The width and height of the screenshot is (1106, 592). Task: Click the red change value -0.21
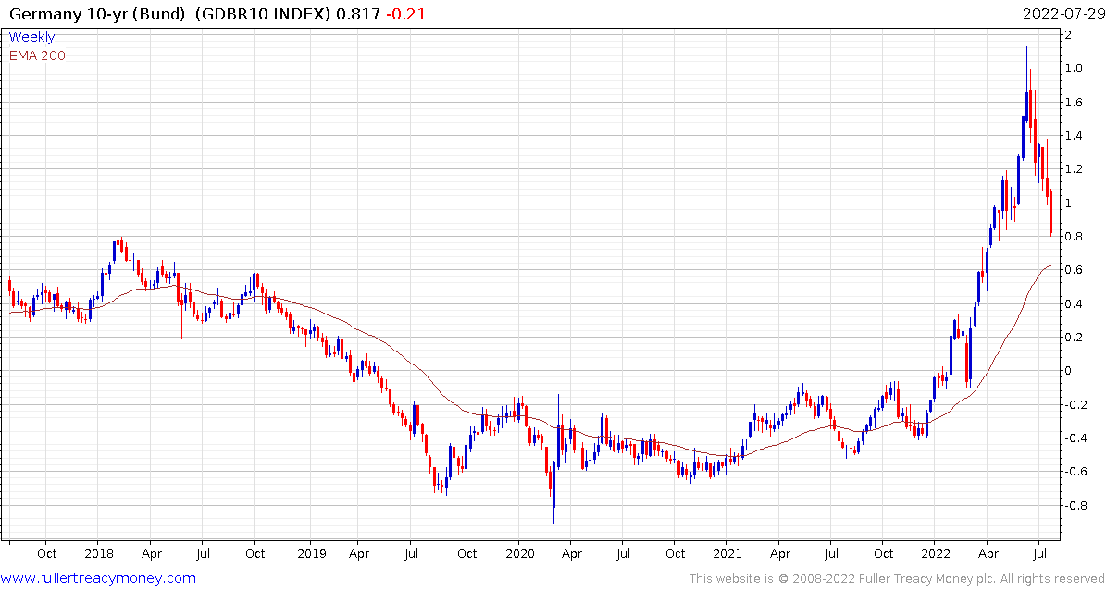point(406,14)
